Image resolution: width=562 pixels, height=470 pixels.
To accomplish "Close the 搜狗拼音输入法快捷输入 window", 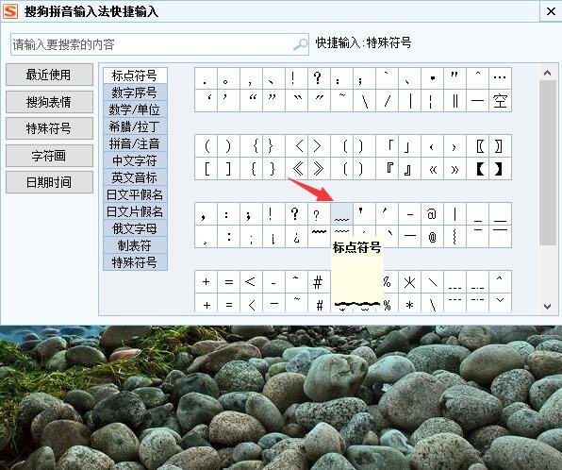I will point(551,11).
